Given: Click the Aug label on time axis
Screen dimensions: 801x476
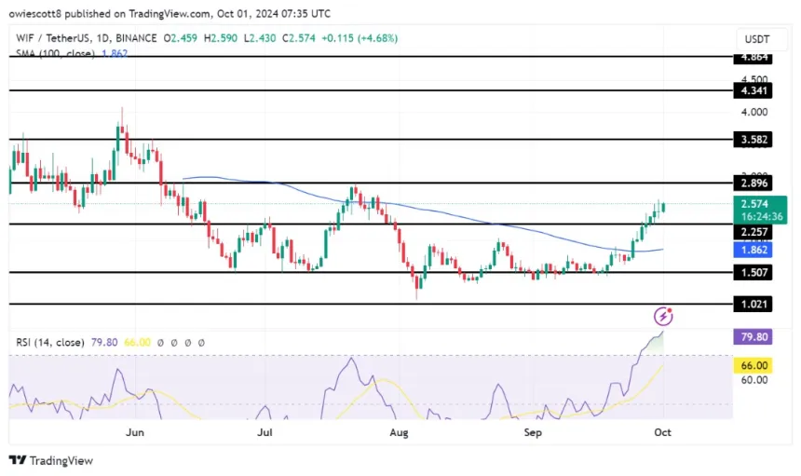Looking at the screenshot, I should (x=400, y=432).
